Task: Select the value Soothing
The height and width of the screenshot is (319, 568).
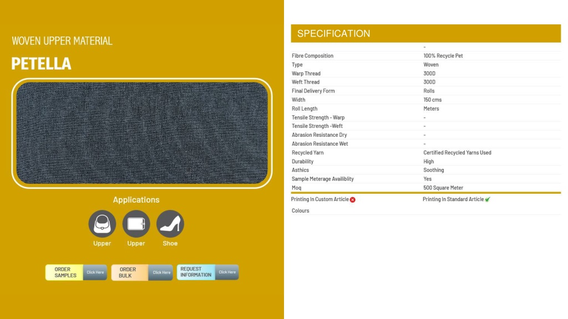Action: [x=434, y=170]
